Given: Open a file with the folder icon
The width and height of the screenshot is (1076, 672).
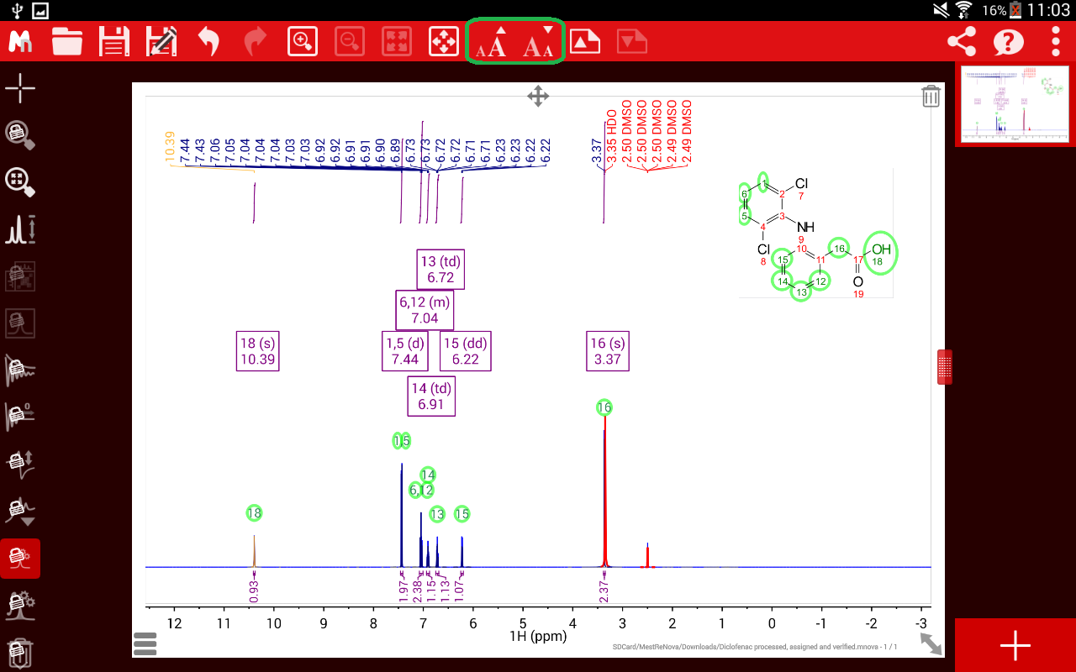Looking at the screenshot, I should (x=67, y=41).
